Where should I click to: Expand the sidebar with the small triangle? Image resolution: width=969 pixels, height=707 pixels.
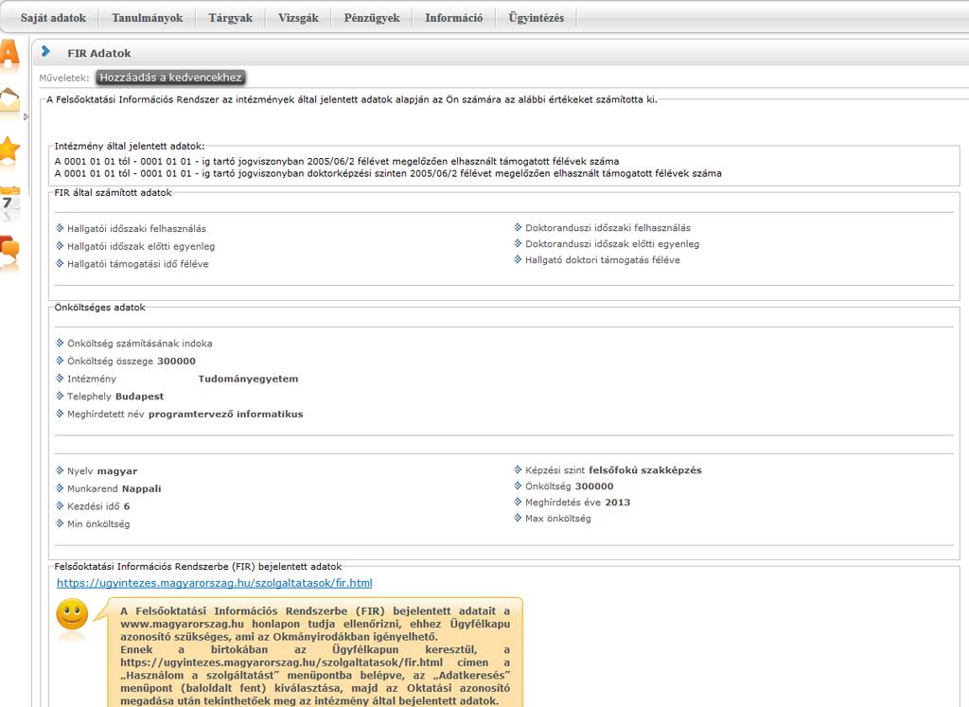26,116
